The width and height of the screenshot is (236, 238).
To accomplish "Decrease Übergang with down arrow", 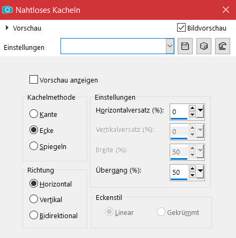I will click(192, 175).
